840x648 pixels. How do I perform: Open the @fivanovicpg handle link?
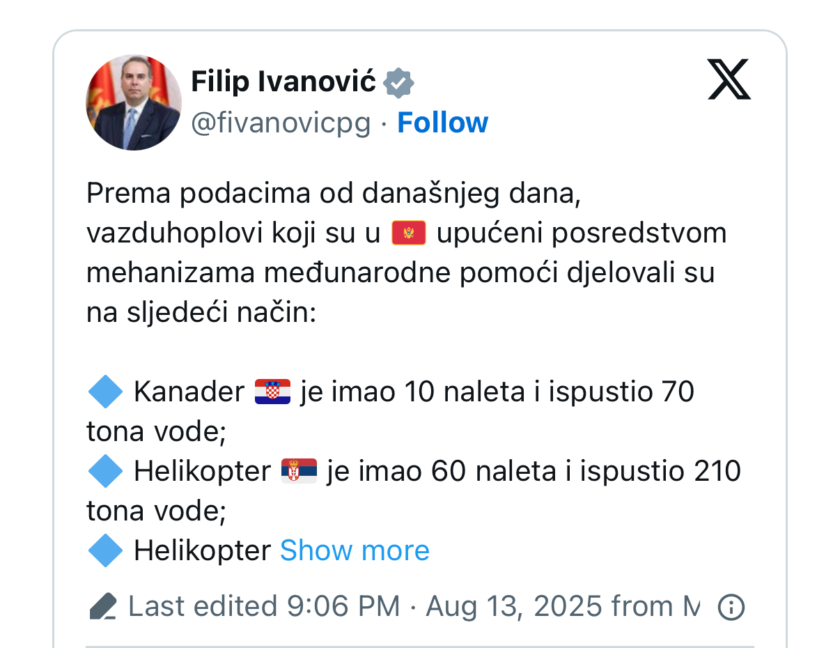pyautogui.click(x=281, y=123)
